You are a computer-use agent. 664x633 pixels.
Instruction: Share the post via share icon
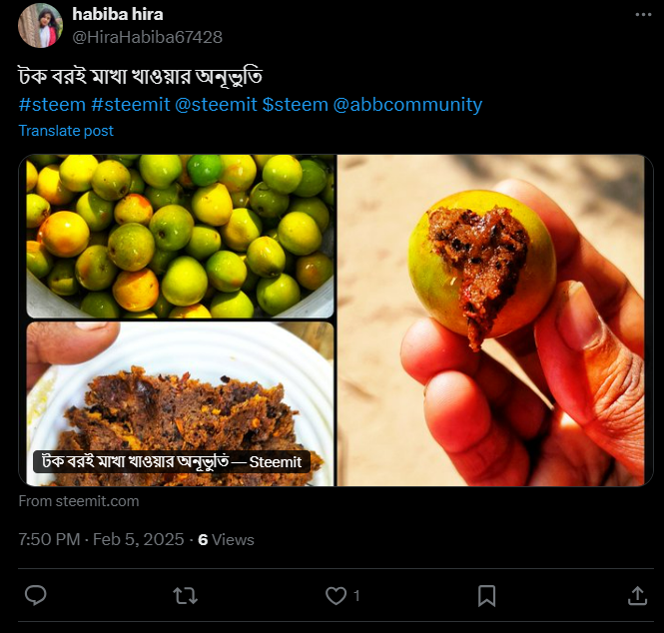[x=637, y=595]
